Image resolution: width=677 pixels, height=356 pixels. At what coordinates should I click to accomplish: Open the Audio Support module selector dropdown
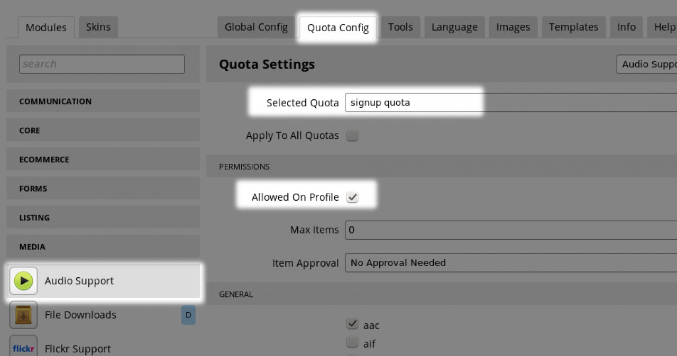click(647, 64)
